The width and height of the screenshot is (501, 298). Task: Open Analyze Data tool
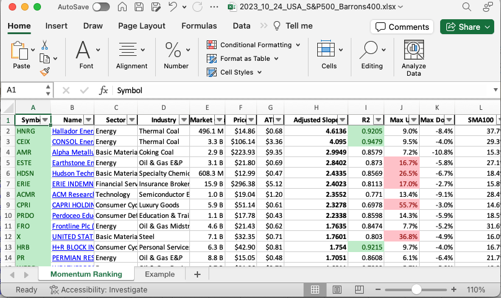point(413,58)
